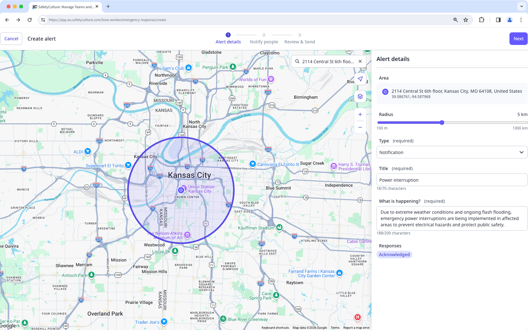Open the browser profile avatar
The image size is (528, 330).
point(510,20)
